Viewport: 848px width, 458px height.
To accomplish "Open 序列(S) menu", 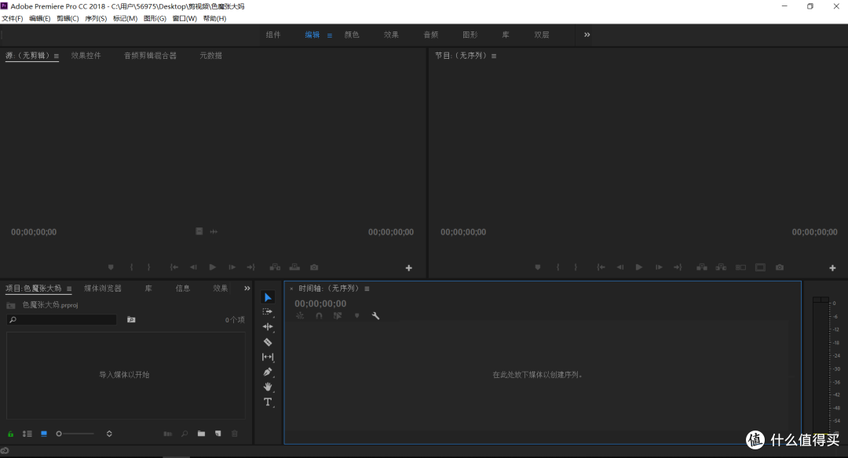I will tap(96, 18).
